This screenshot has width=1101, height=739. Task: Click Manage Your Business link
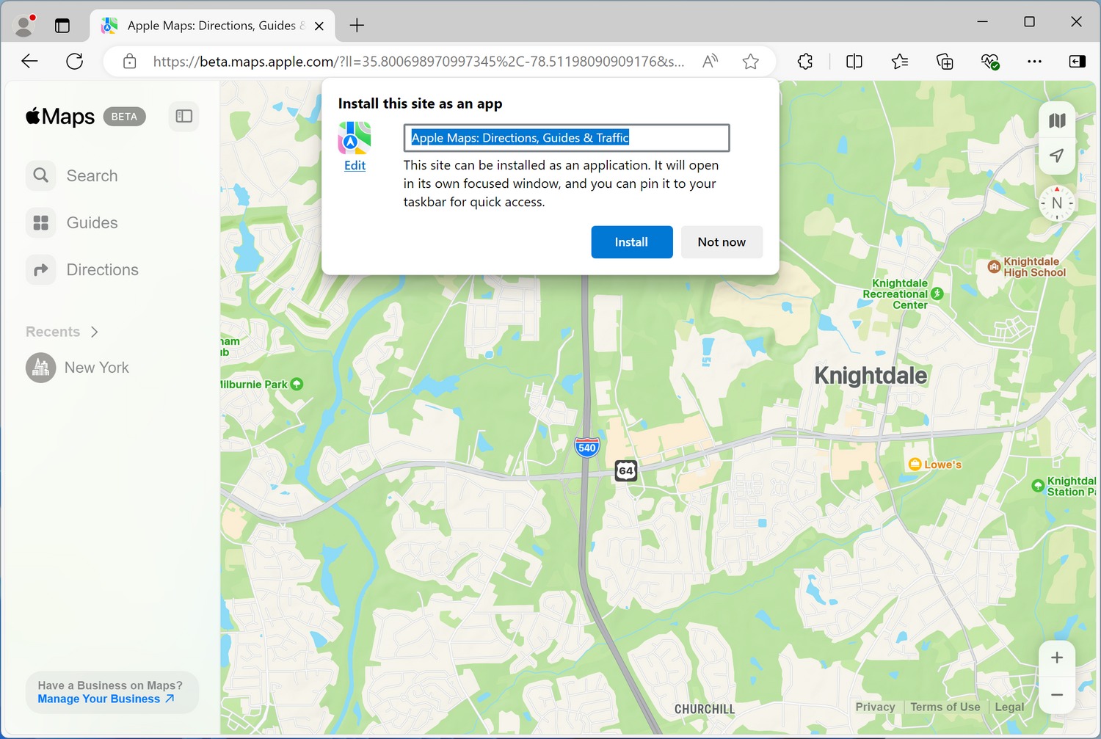106,699
